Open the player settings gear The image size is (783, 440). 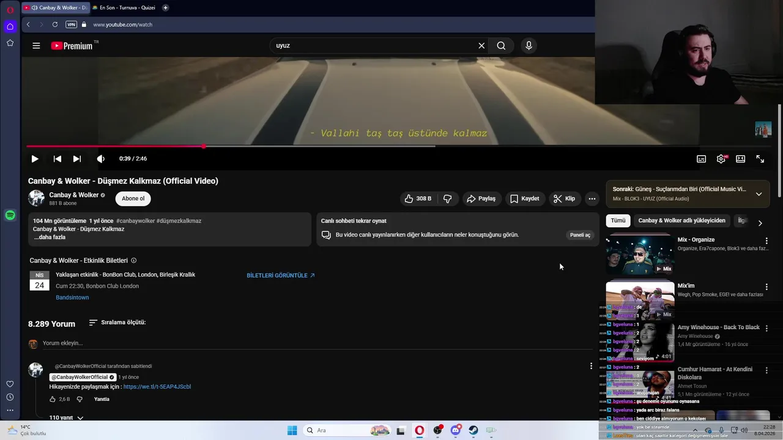tap(721, 159)
